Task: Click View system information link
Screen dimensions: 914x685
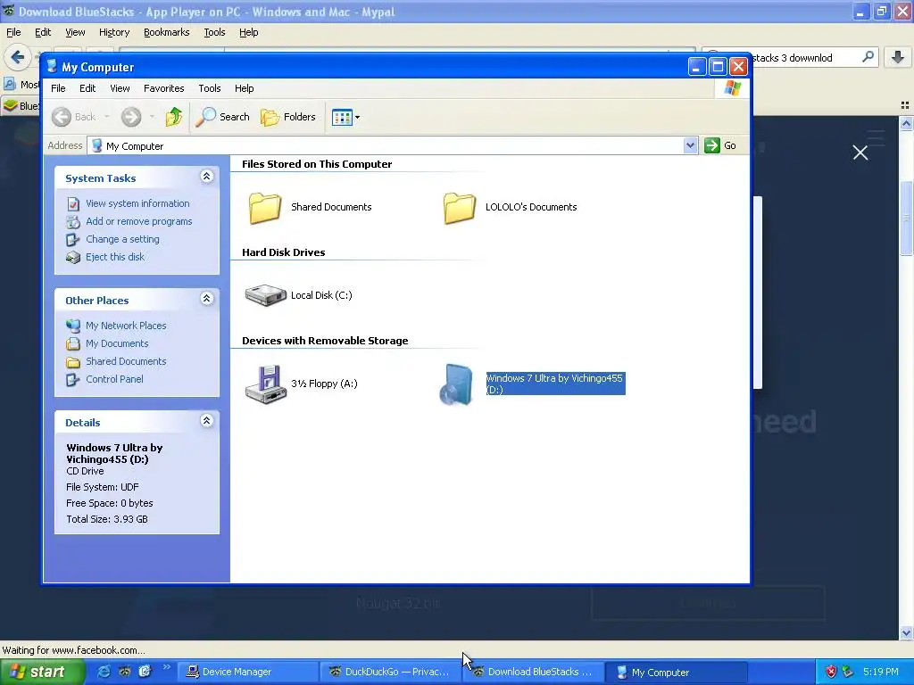Action: [137, 203]
